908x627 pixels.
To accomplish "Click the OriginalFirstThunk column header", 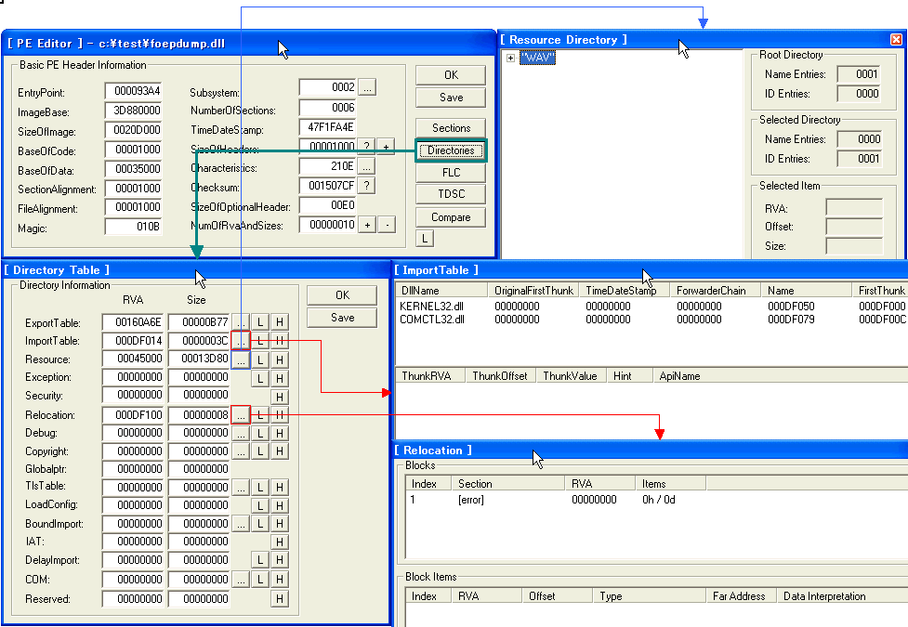I will click(x=533, y=291).
